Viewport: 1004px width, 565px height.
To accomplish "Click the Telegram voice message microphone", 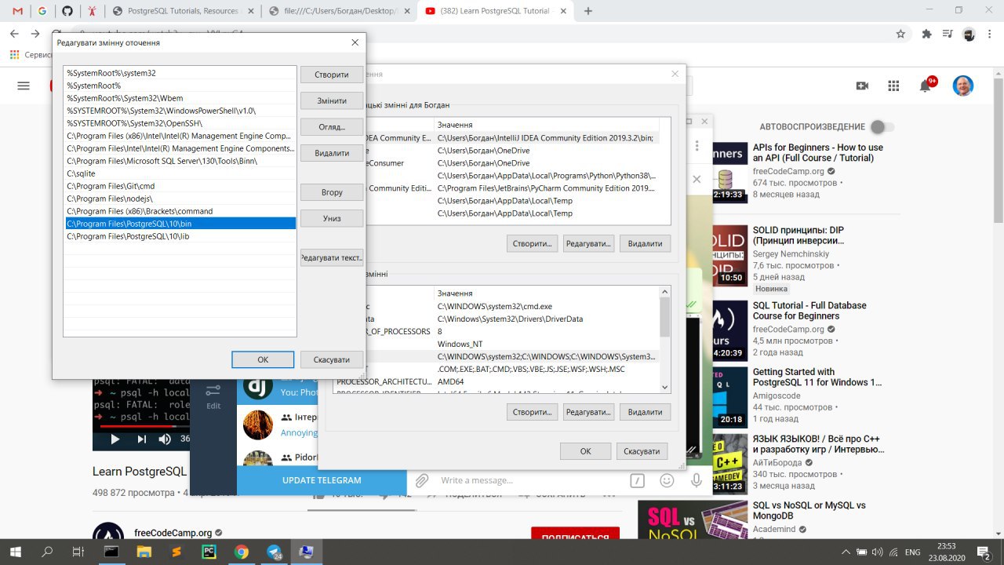I will [696, 480].
